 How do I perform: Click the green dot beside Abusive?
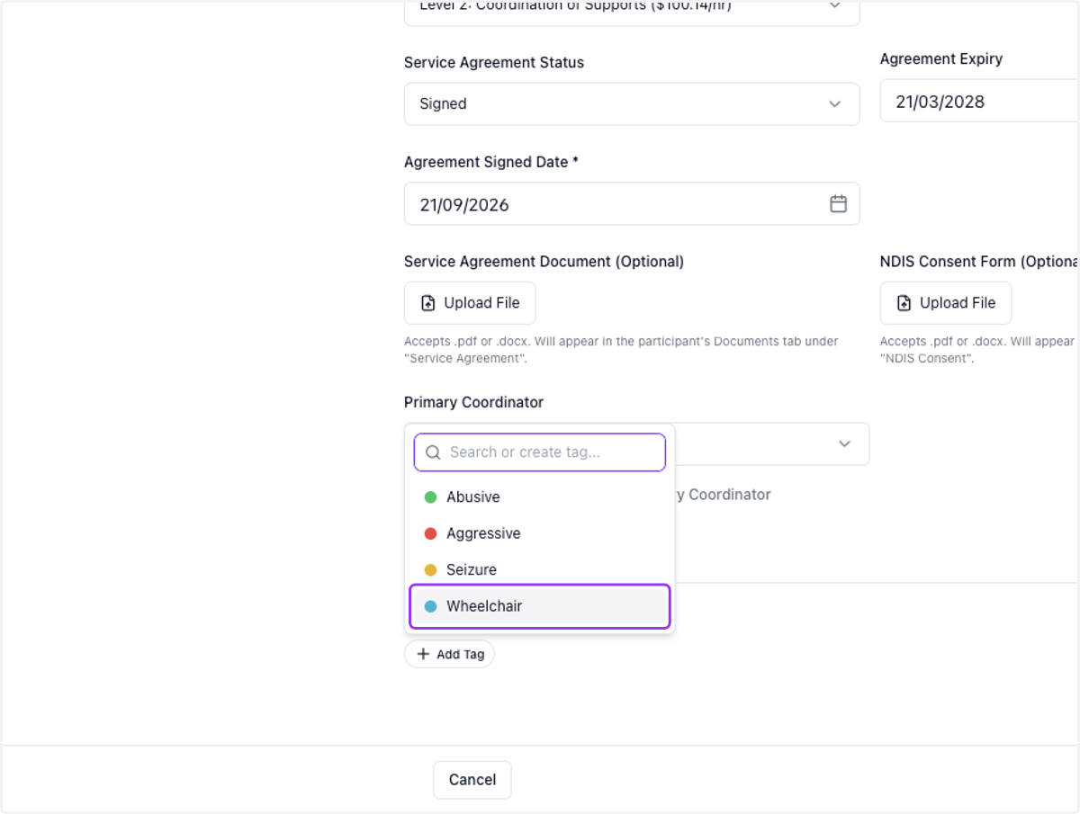pyautogui.click(x=430, y=496)
